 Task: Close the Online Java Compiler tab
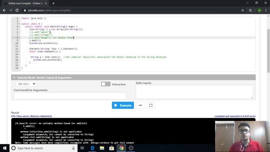pyautogui.click(x=46, y=3)
